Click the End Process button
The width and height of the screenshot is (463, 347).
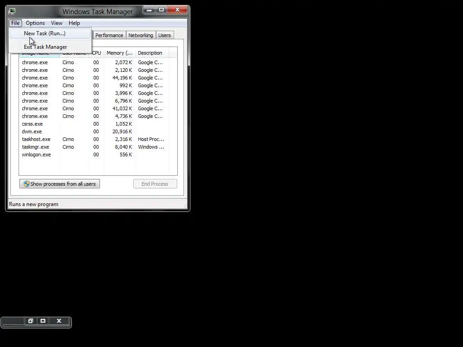tap(155, 184)
